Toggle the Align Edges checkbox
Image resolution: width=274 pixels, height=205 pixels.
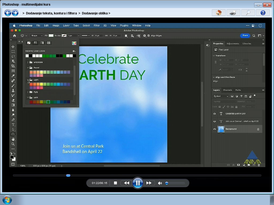149,36
